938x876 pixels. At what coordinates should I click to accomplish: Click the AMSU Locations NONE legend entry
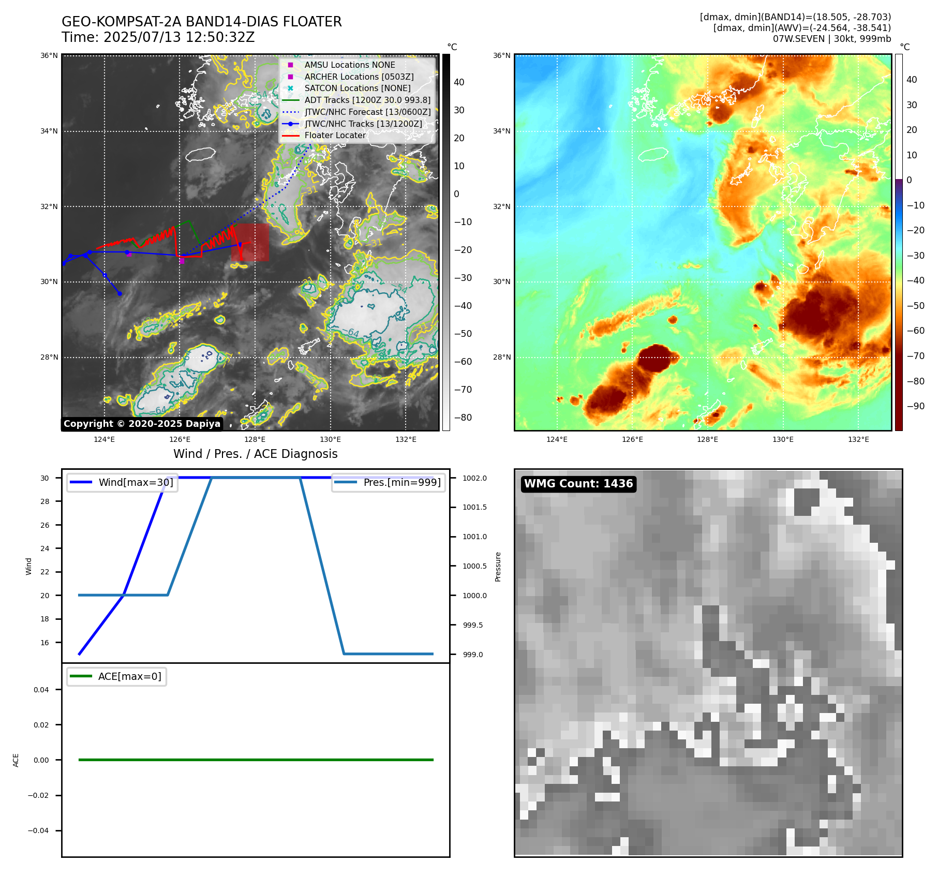point(350,65)
